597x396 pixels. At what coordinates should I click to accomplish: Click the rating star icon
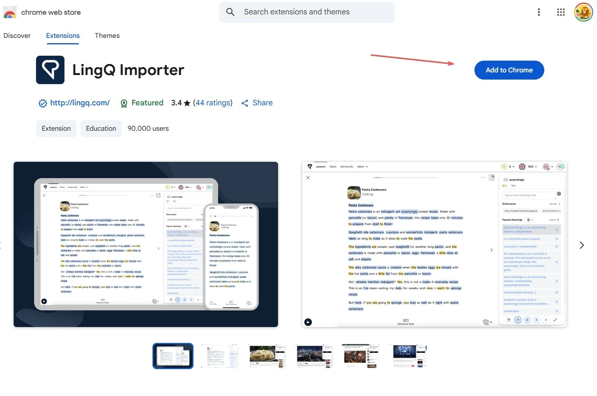pos(187,103)
